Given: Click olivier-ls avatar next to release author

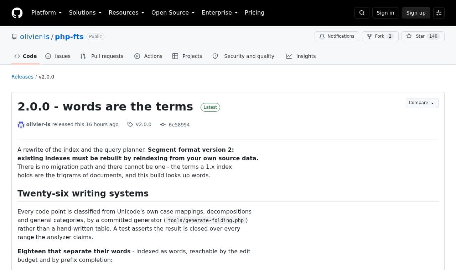Looking at the screenshot, I should pos(21,125).
